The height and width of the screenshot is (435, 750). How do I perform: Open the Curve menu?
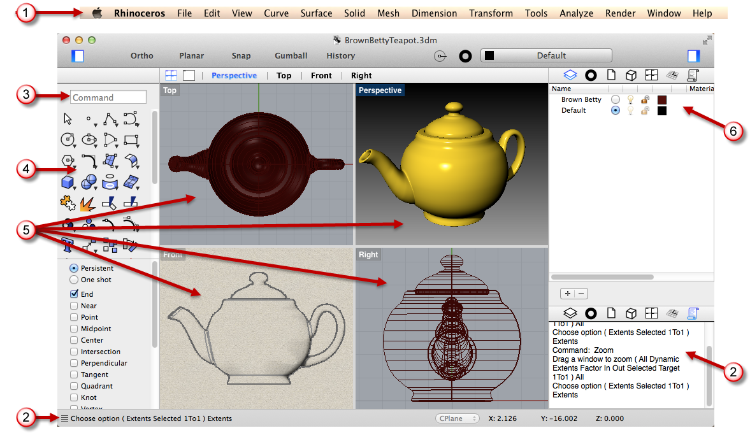(x=276, y=13)
